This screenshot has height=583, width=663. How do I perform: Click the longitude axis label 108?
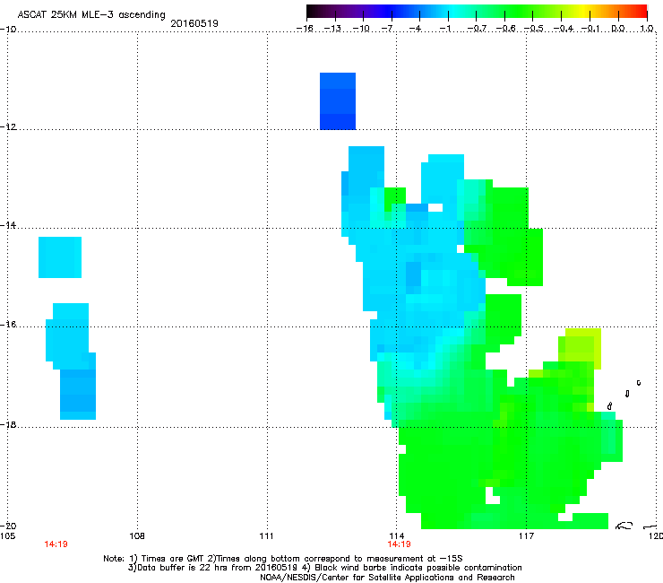137,536
